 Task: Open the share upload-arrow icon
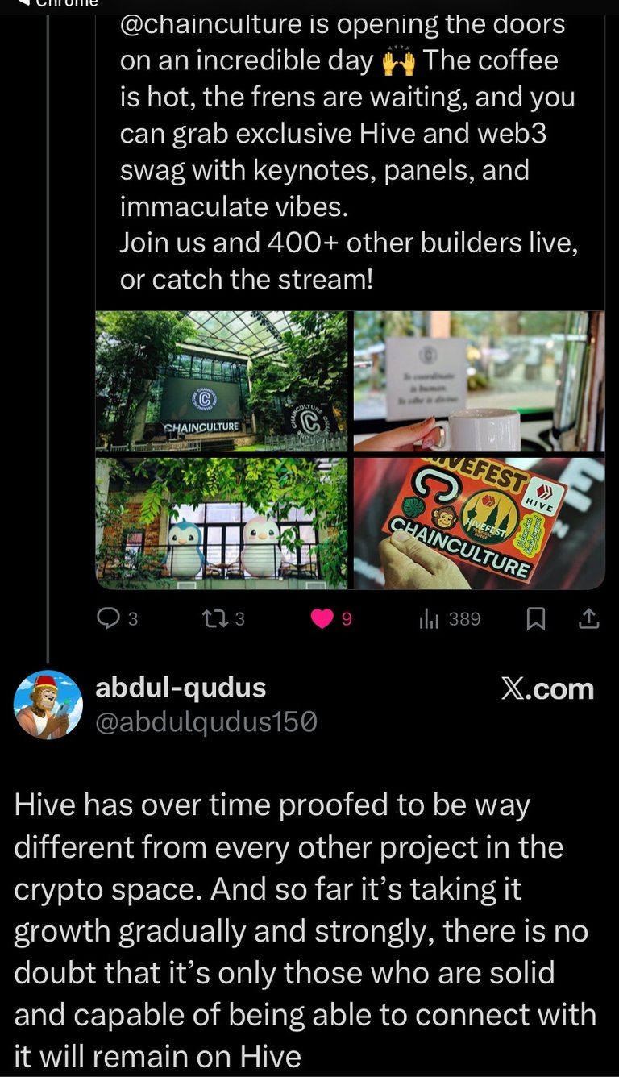[589, 618]
